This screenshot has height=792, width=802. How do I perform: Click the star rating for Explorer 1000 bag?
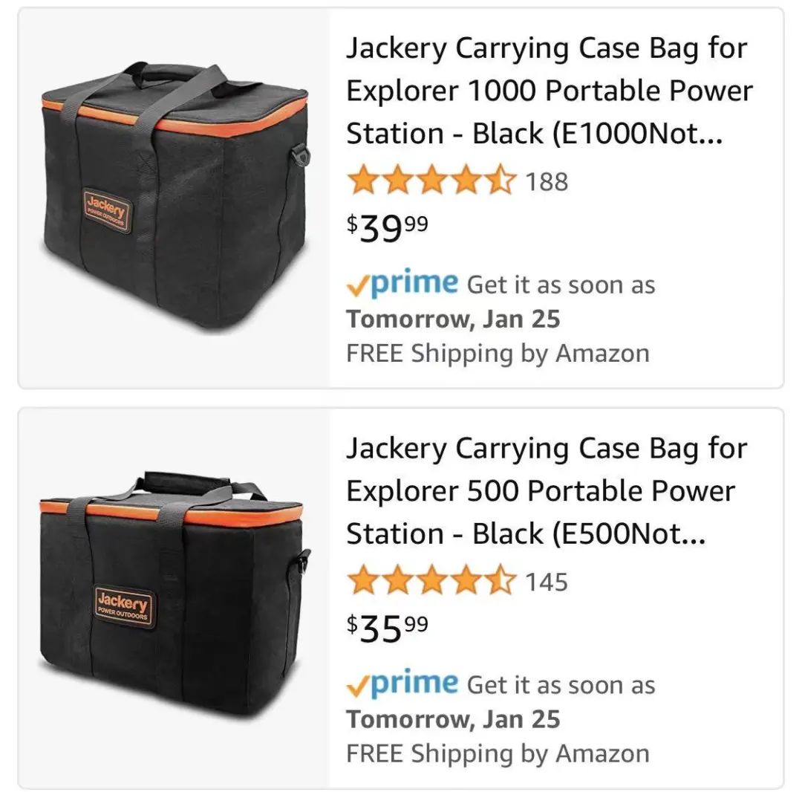(x=431, y=180)
